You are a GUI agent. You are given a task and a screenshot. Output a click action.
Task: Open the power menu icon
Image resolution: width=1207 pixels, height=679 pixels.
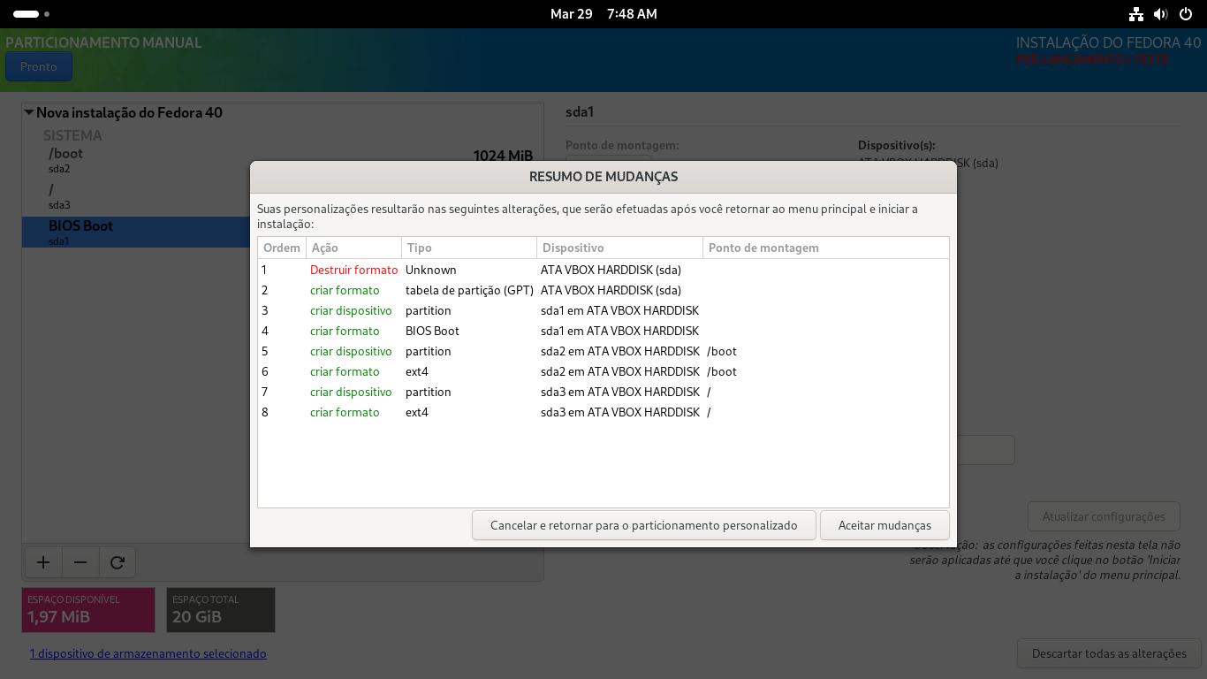(1186, 14)
